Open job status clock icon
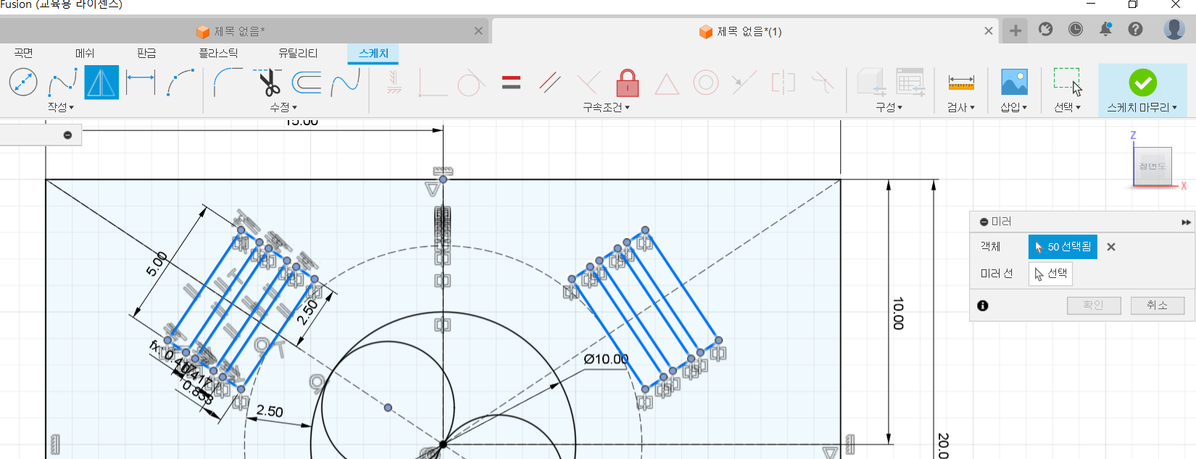Image resolution: width=1196 pixels, height=459 pixels. 1076,30
